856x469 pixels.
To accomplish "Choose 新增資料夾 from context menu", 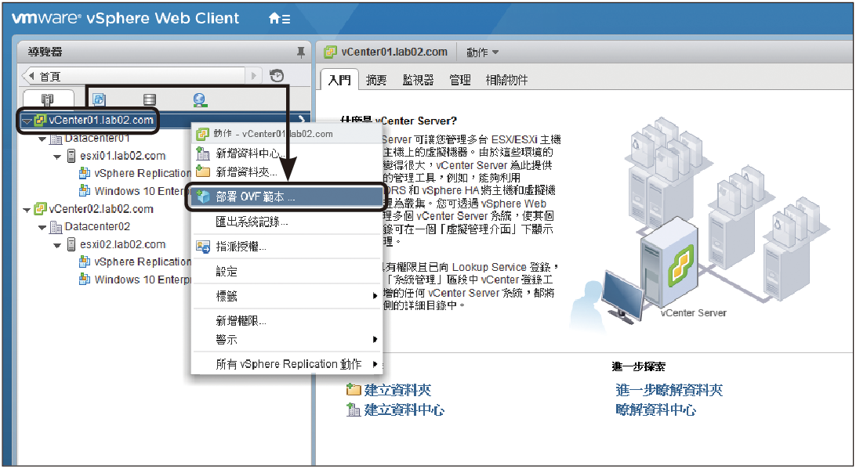I will (x=287, y=171).
